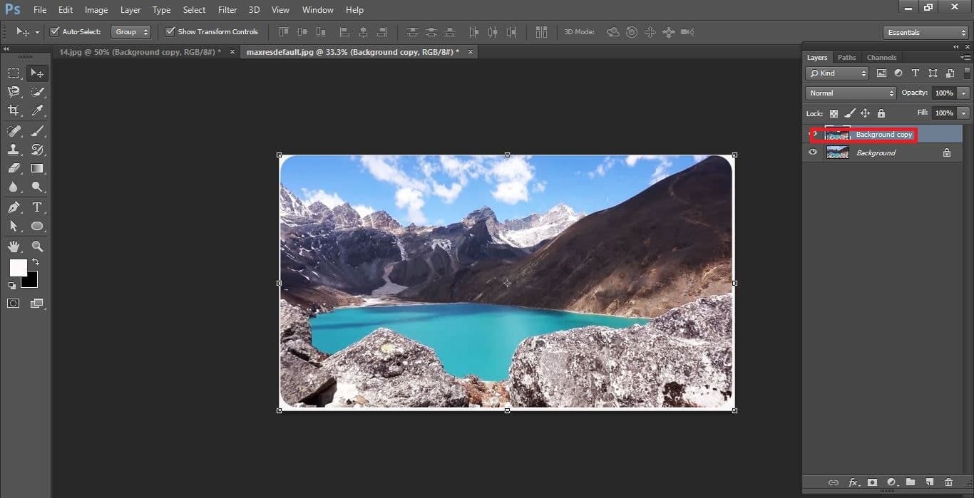
Task: Open the Opacity dropdown arrow
Action: [x=964, y=93]
